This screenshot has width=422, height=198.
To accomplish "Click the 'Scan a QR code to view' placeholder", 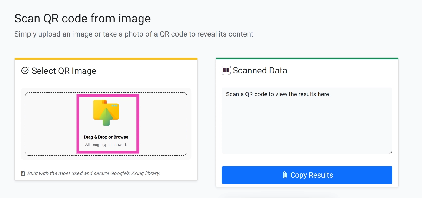I will pos(278,94).
